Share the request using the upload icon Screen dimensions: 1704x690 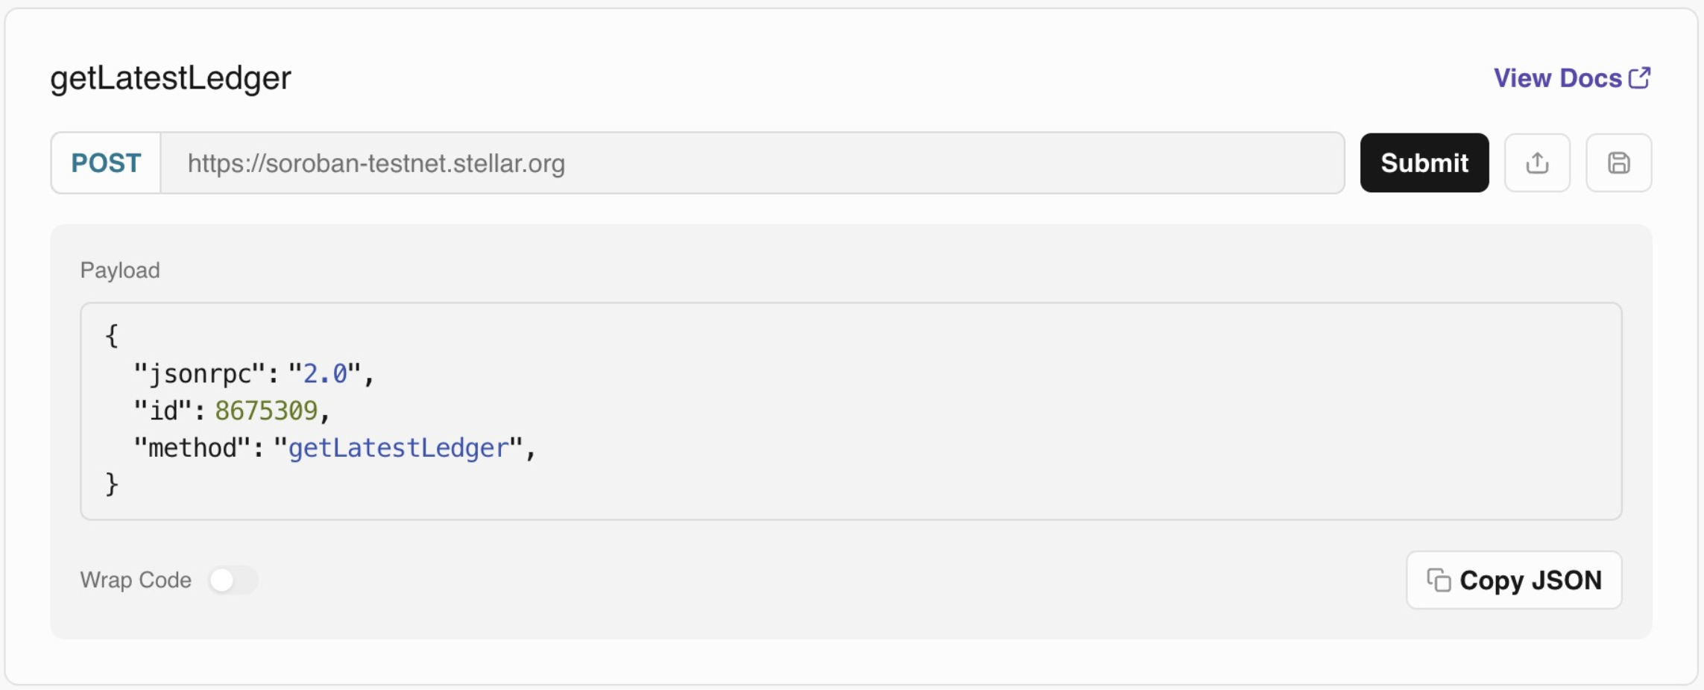pos(1537,162)
